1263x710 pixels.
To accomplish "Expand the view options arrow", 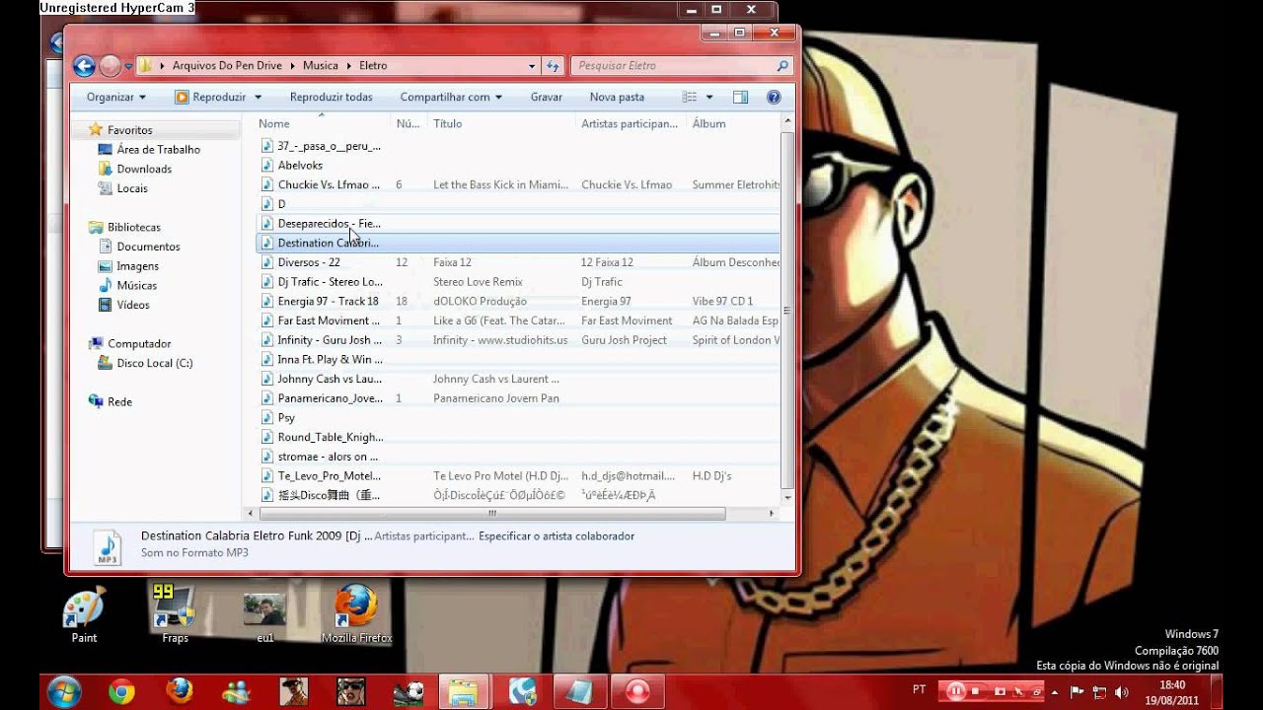I will coord(709,97).
